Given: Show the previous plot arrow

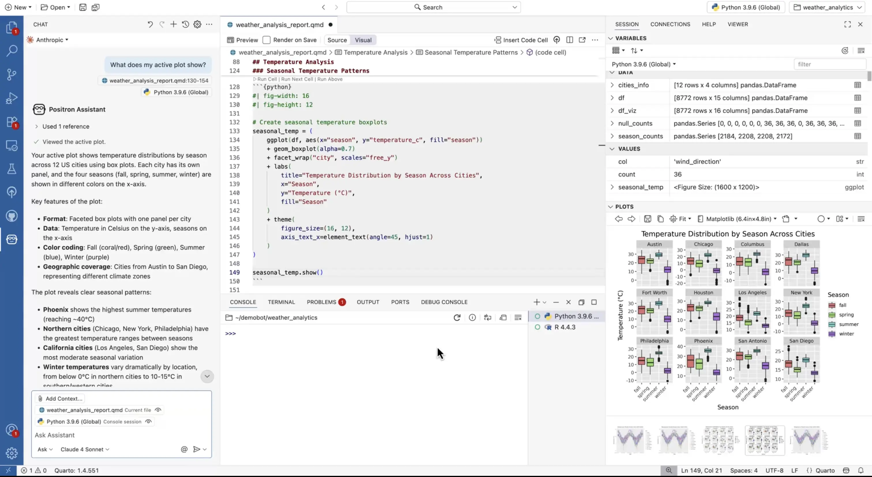Looking at the screenshot, I should click(619, 219).
